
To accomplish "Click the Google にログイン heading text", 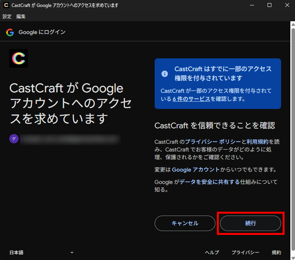I will coord(42,32).
